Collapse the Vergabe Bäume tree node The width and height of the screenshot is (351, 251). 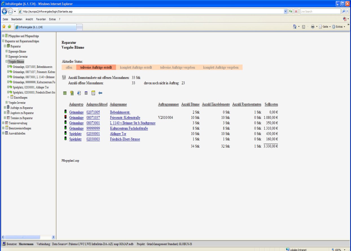pyautogui.click(x=6, y=62)
